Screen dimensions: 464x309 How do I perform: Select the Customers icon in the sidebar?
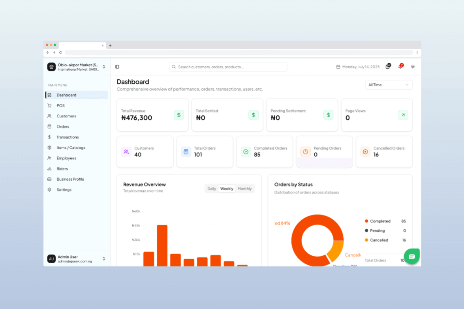50,116
